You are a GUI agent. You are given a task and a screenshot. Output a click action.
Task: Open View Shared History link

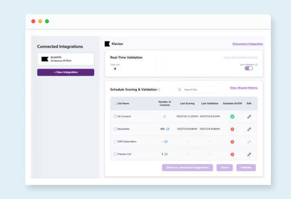click(x=244, y=88)
